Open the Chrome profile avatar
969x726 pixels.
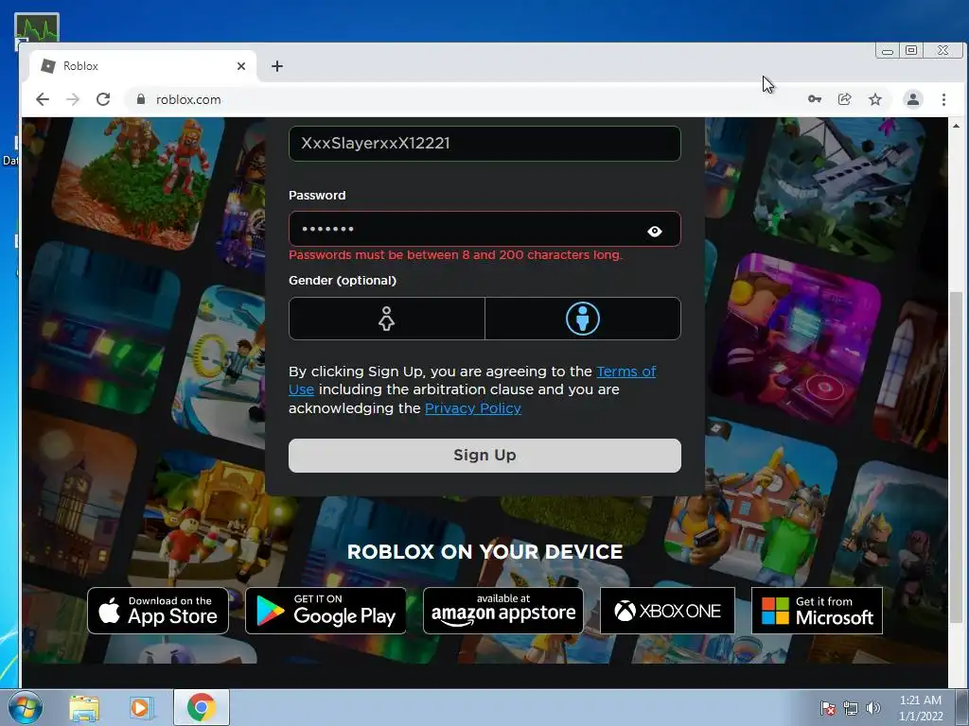913,99
